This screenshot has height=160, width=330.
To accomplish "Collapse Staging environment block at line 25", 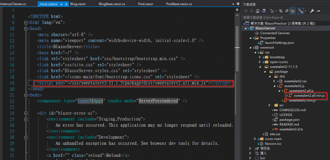I will tap(26, 119).
